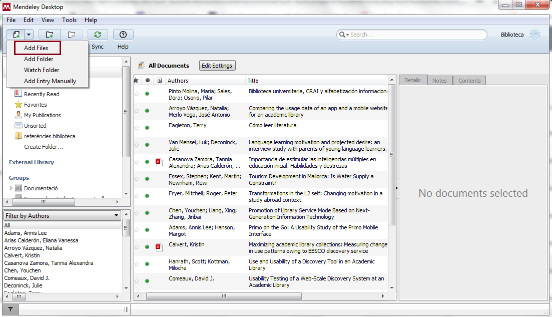The width and height of the screenshot is (552, 317).
Task: Sort by the favorites star column header
Action: pos(136,81)
